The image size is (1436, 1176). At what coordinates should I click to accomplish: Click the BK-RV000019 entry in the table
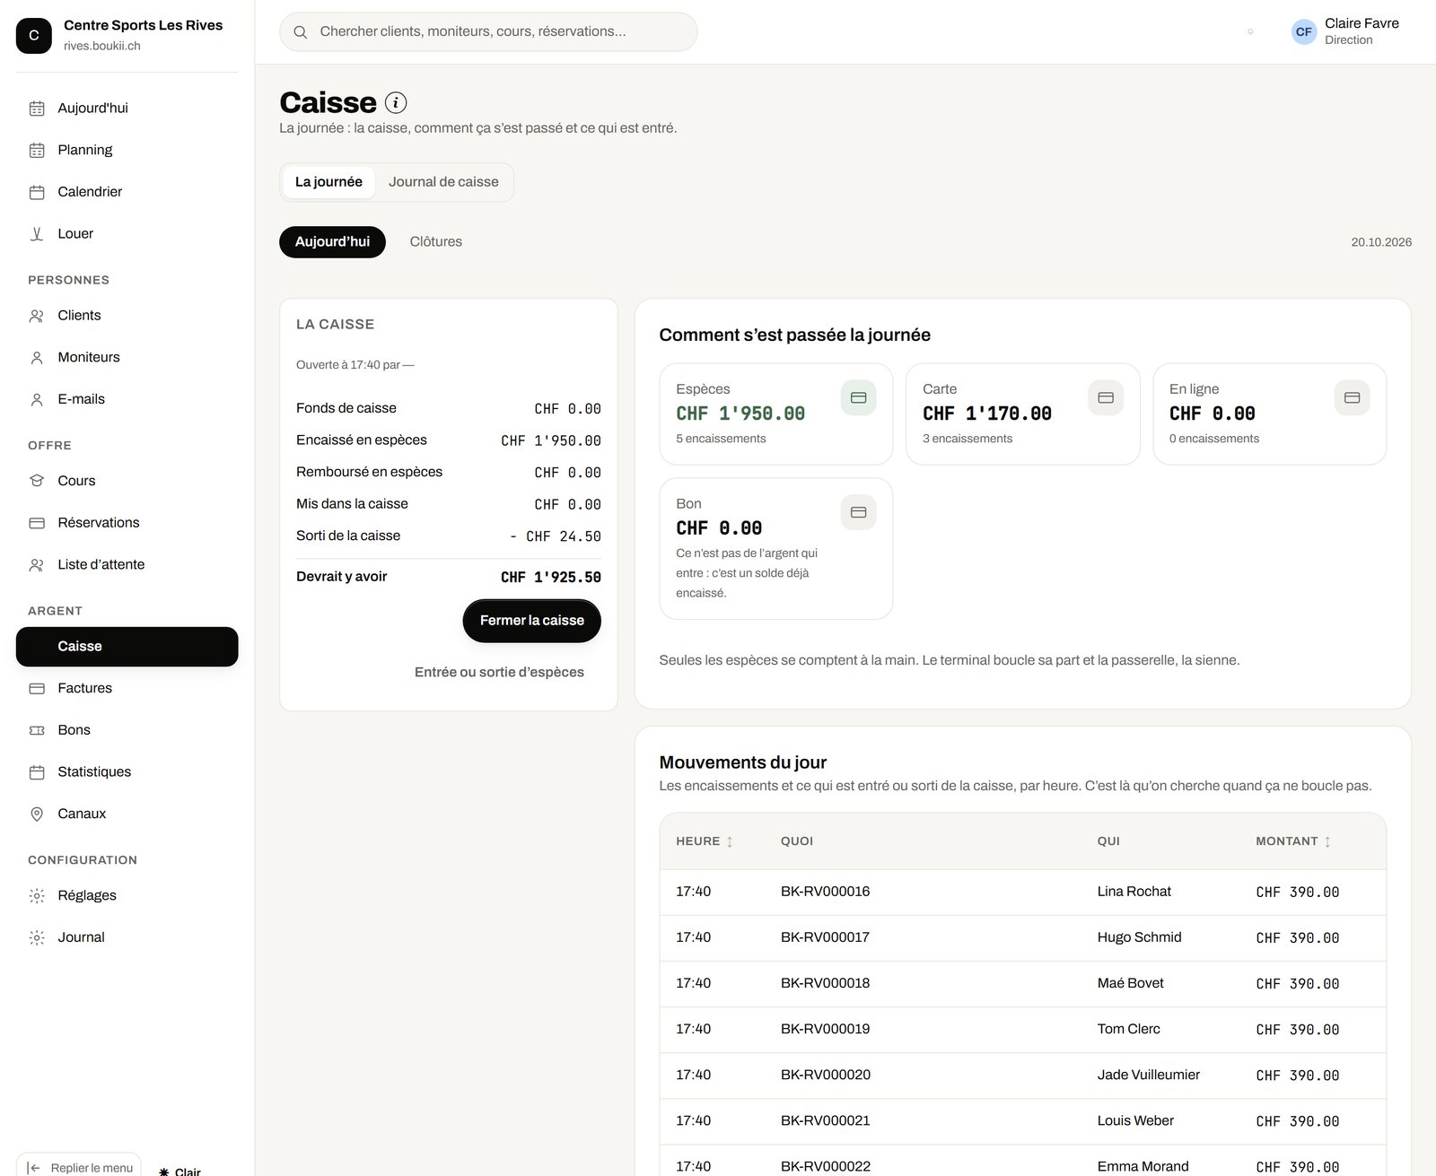pos(825,1029)
